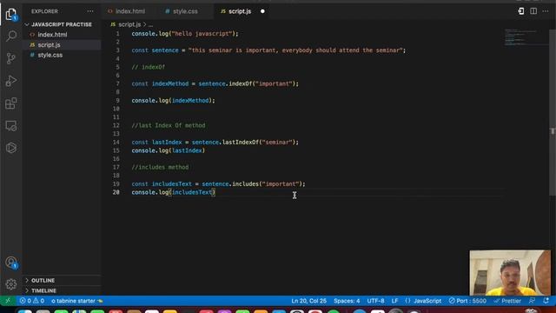The image size is (556, 313).
Task: Click the editor vertical scrollbar
Action: tap(553, 112)
